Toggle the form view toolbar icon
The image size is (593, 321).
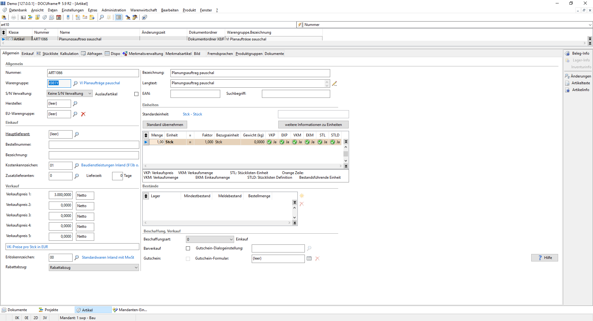pos(118,18)
